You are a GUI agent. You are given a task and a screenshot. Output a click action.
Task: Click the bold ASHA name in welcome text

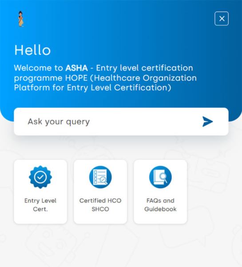pos(77,68)
